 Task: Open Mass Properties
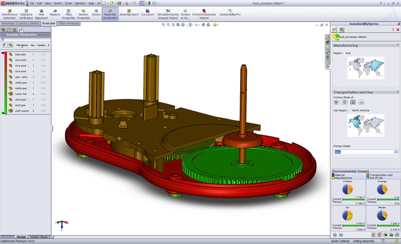pyautogui.click(x=68, y=14)
